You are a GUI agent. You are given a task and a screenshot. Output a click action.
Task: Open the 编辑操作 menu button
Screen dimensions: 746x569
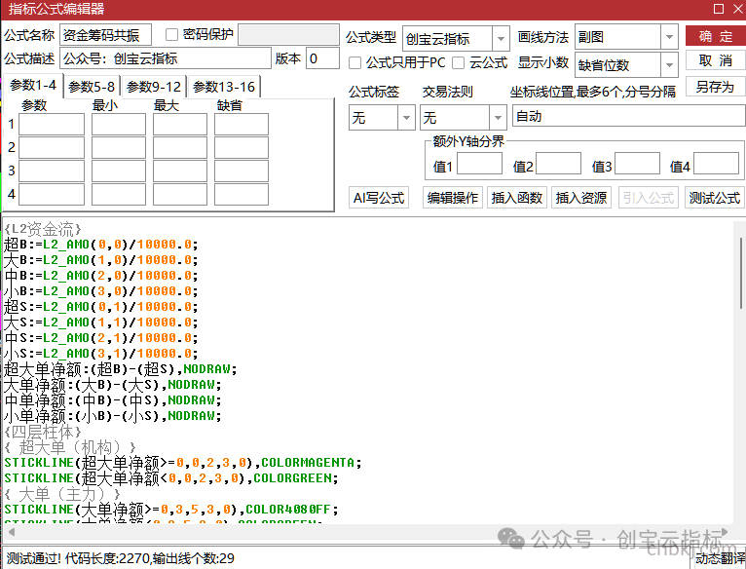coord(453,197)
